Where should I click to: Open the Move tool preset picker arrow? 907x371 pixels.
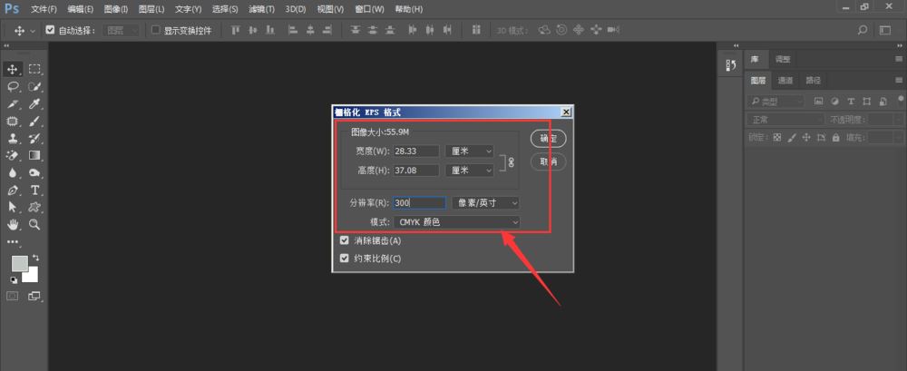click(x=33, y=31)
